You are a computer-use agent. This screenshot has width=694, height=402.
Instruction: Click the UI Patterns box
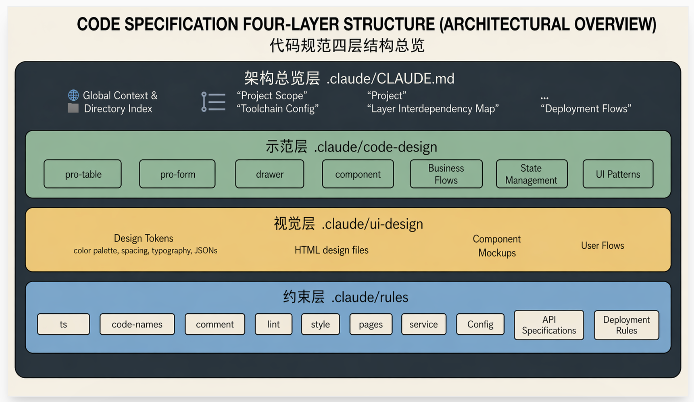618,174
